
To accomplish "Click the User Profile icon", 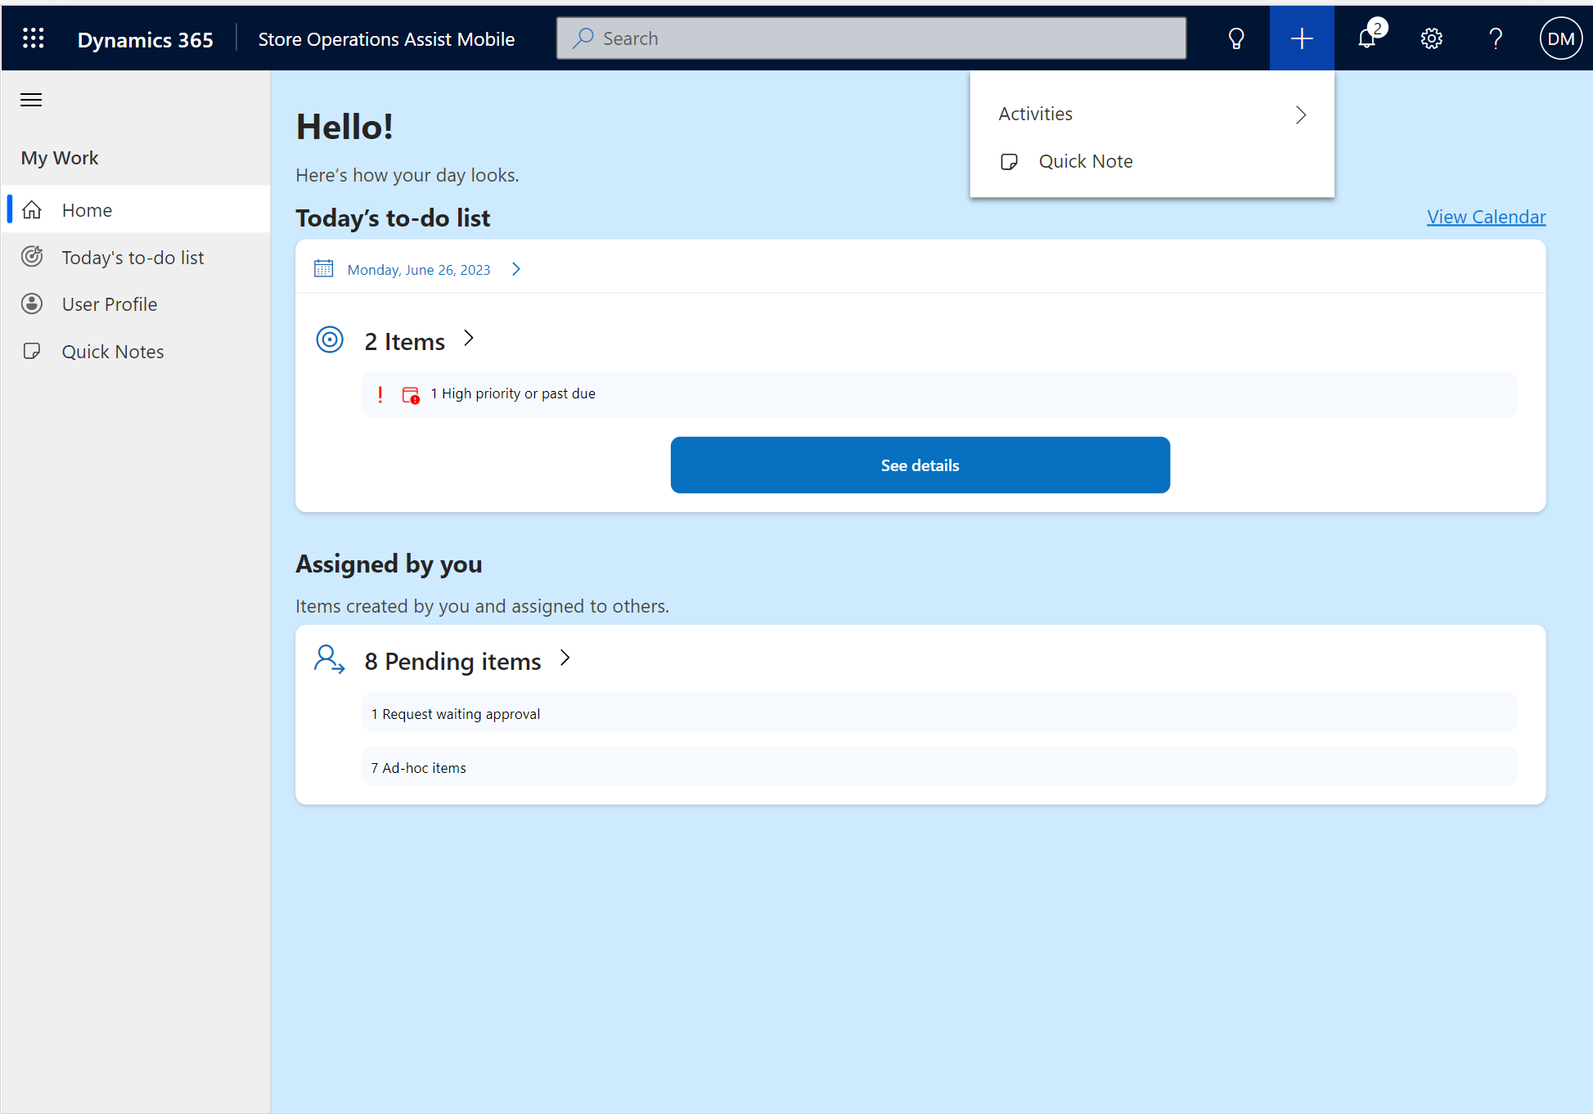I will (x=33, y=303).
